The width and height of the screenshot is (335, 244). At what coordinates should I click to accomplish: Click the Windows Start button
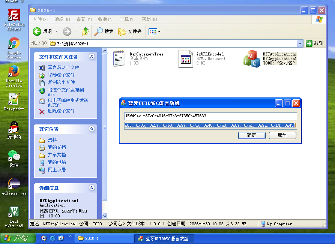coord(17,238)
